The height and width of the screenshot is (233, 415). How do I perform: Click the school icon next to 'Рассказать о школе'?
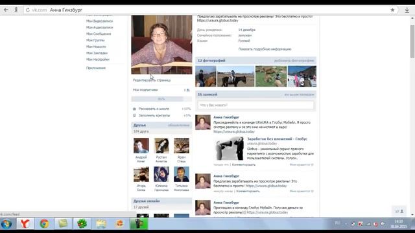click(x=134, y=109)
